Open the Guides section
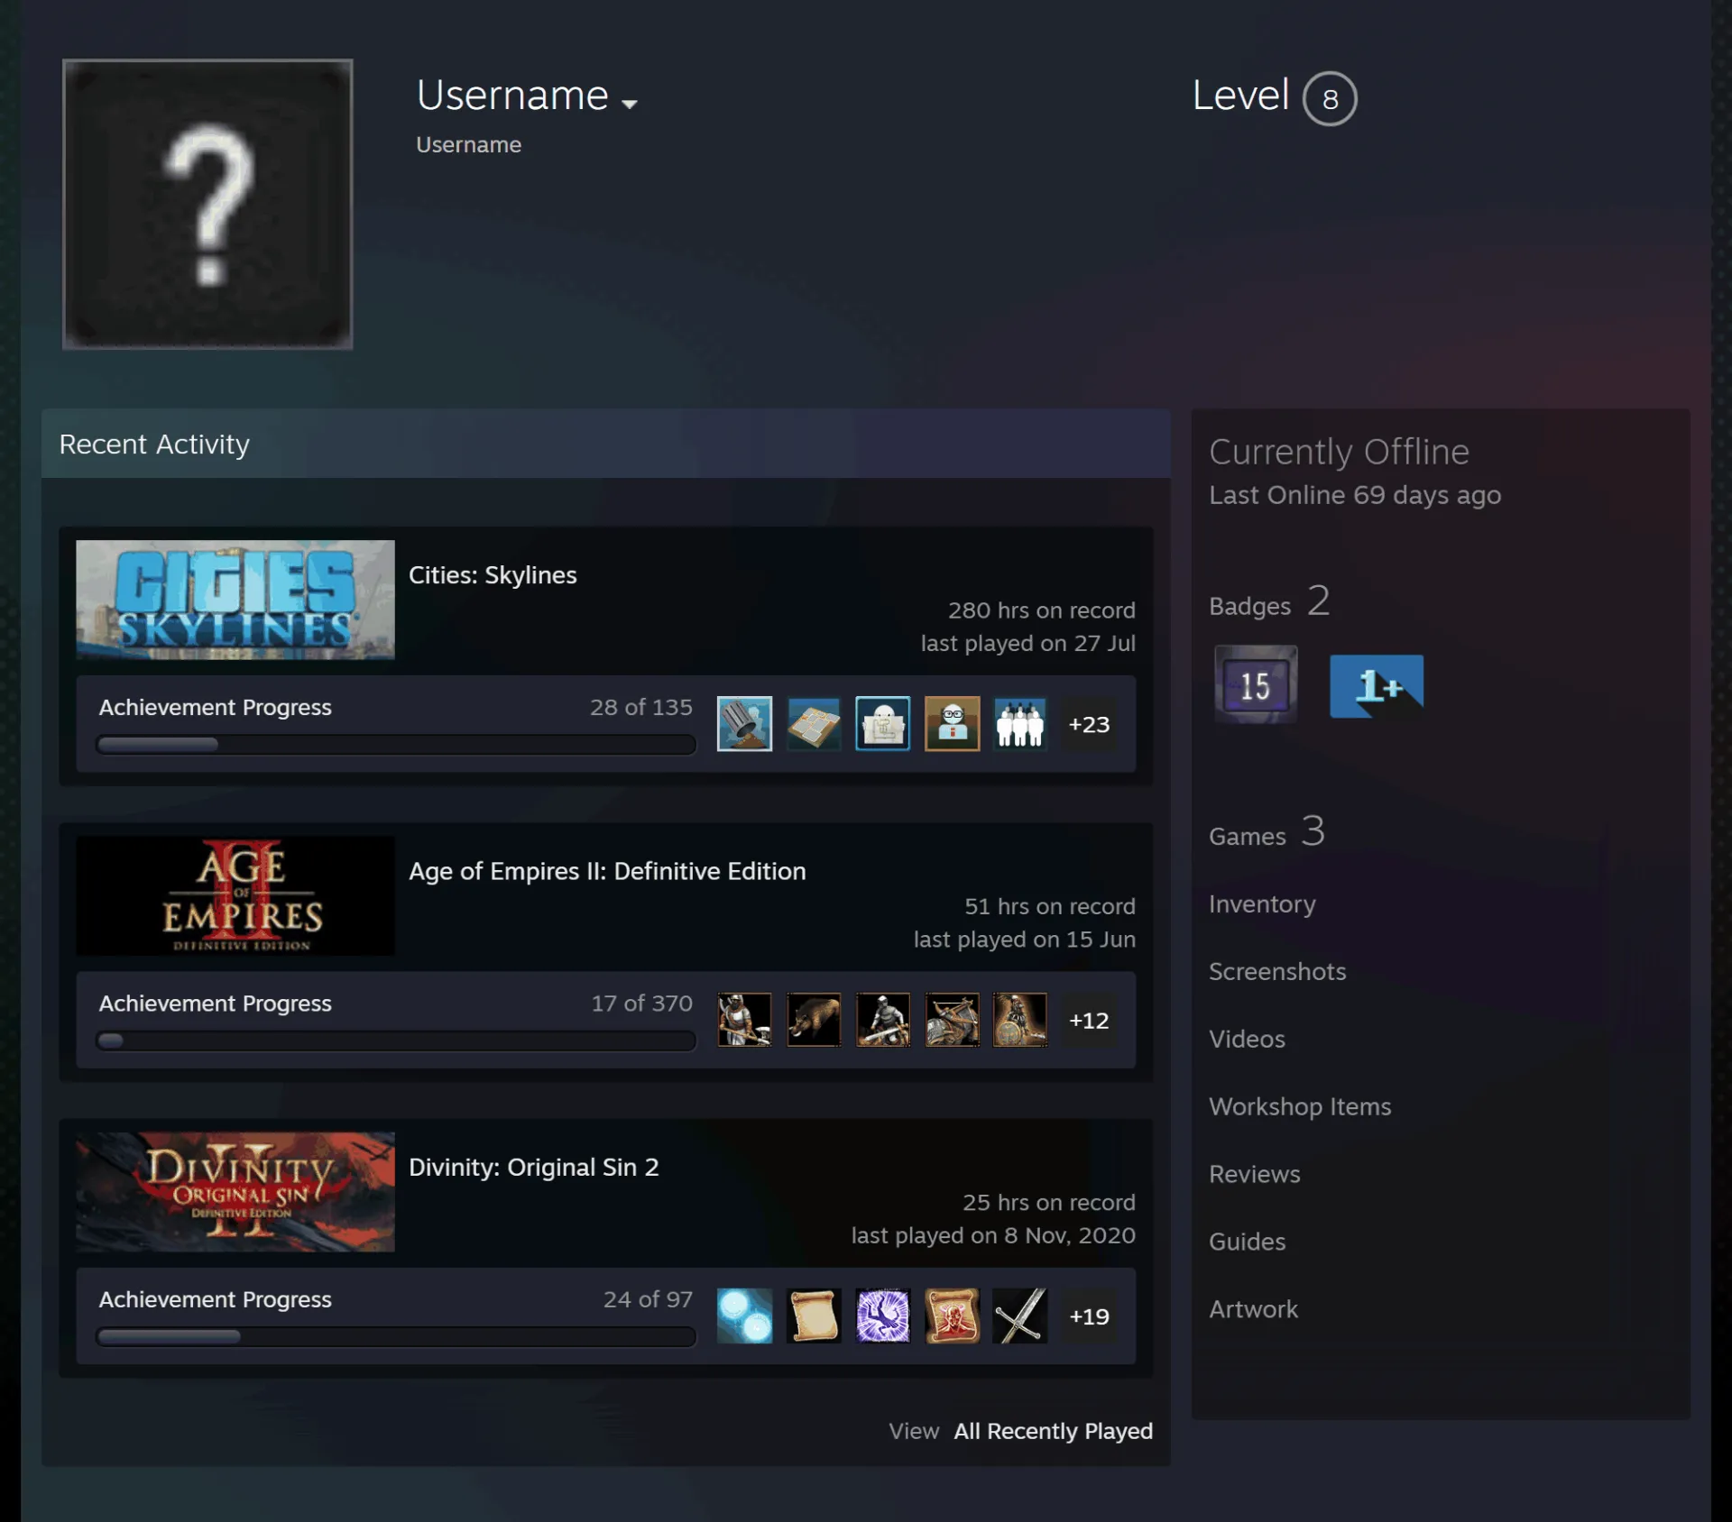The width and height of the screenshot is (1732, 1522). click(1247, 1242)
